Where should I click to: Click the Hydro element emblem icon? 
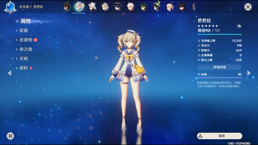(10, 7)
